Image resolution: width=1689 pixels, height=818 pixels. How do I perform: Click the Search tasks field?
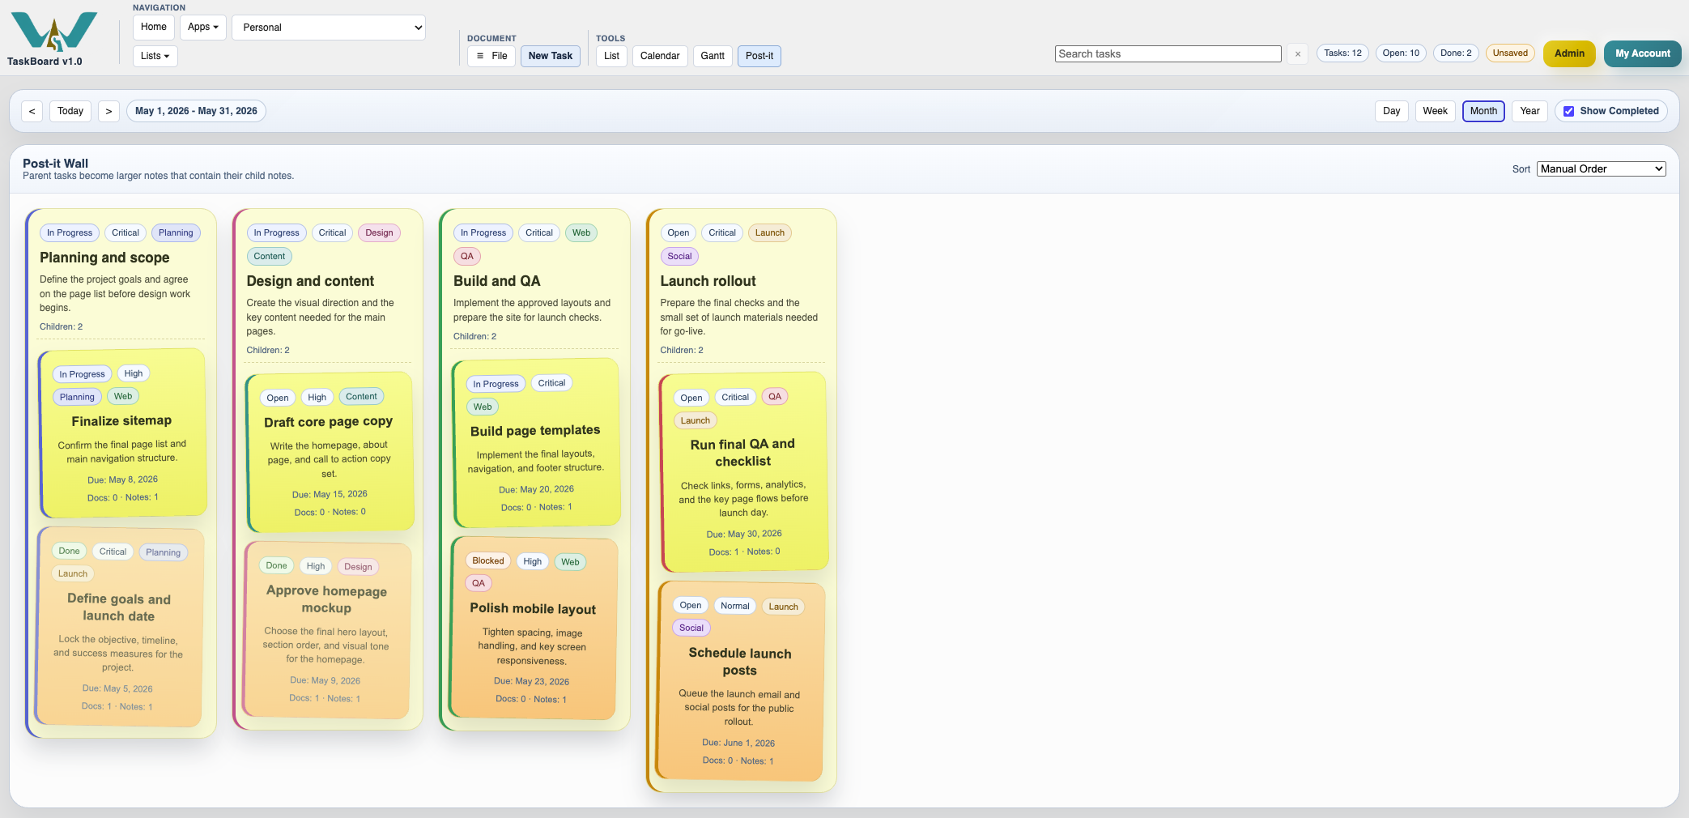[x=1168, y=54]
